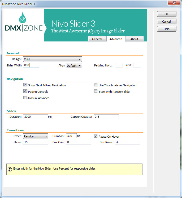
Task: Click the Box Cols field showing 8
Action: (79, 142)
